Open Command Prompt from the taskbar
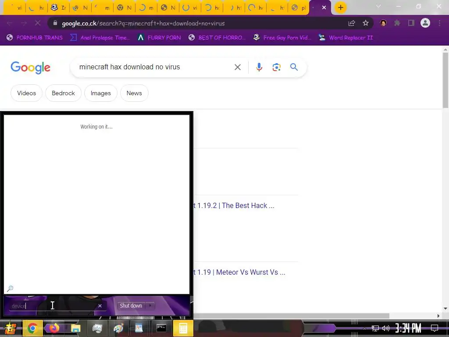Screen dimensions: 449x337 [x=161, y=328]
